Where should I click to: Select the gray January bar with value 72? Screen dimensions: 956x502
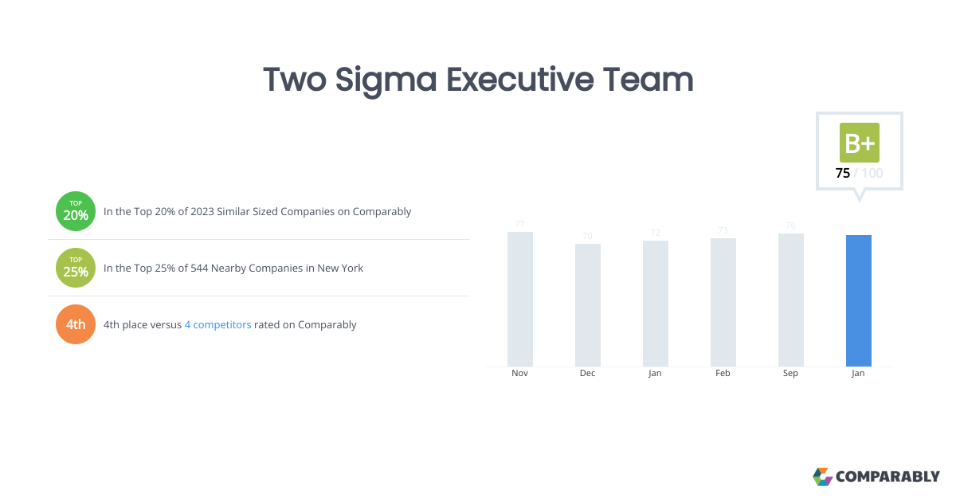[656, 303]
